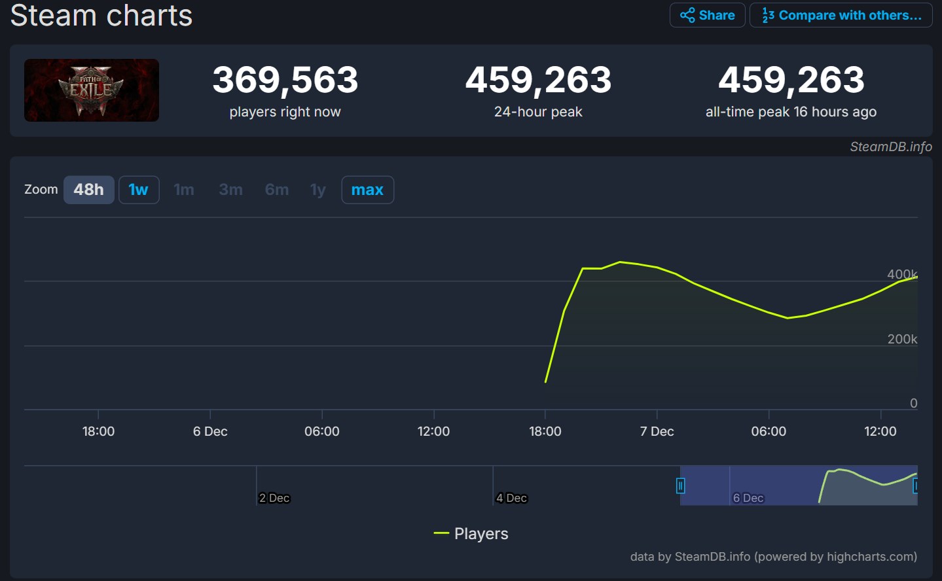Click the 1y zoom option
Screen dimensions: 942x581
(318, 190)
